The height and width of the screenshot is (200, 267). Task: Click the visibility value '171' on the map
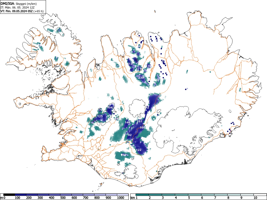tap(139, 69)
